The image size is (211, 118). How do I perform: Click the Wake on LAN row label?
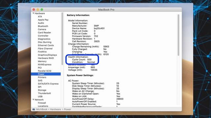click(x=79, y=96)
